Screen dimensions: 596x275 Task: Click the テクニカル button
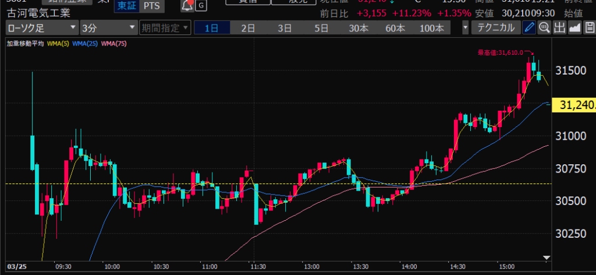495,27
